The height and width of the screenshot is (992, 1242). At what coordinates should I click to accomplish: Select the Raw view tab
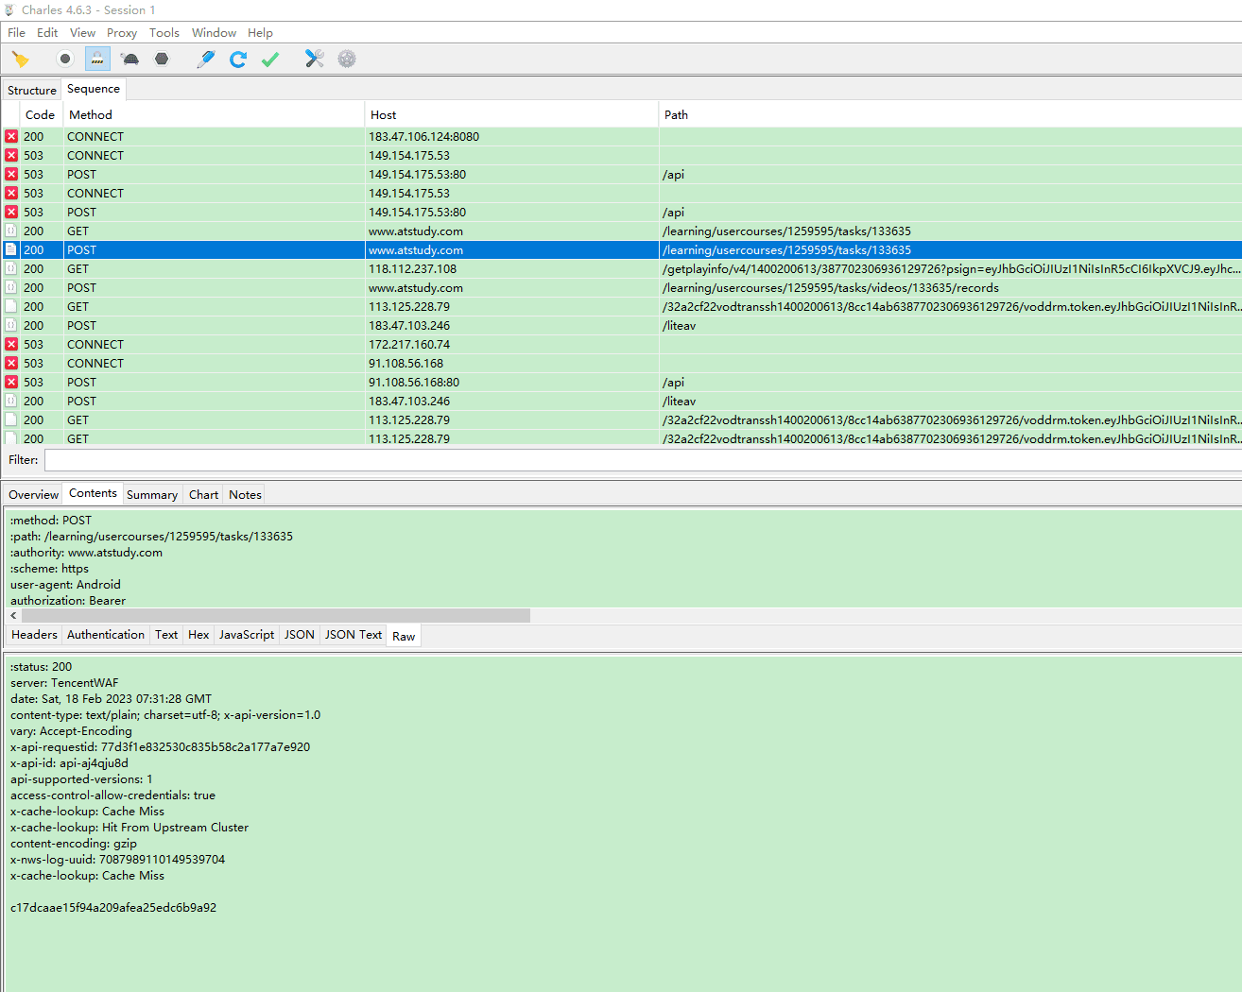pyautogui.click(x=404, y=636)
